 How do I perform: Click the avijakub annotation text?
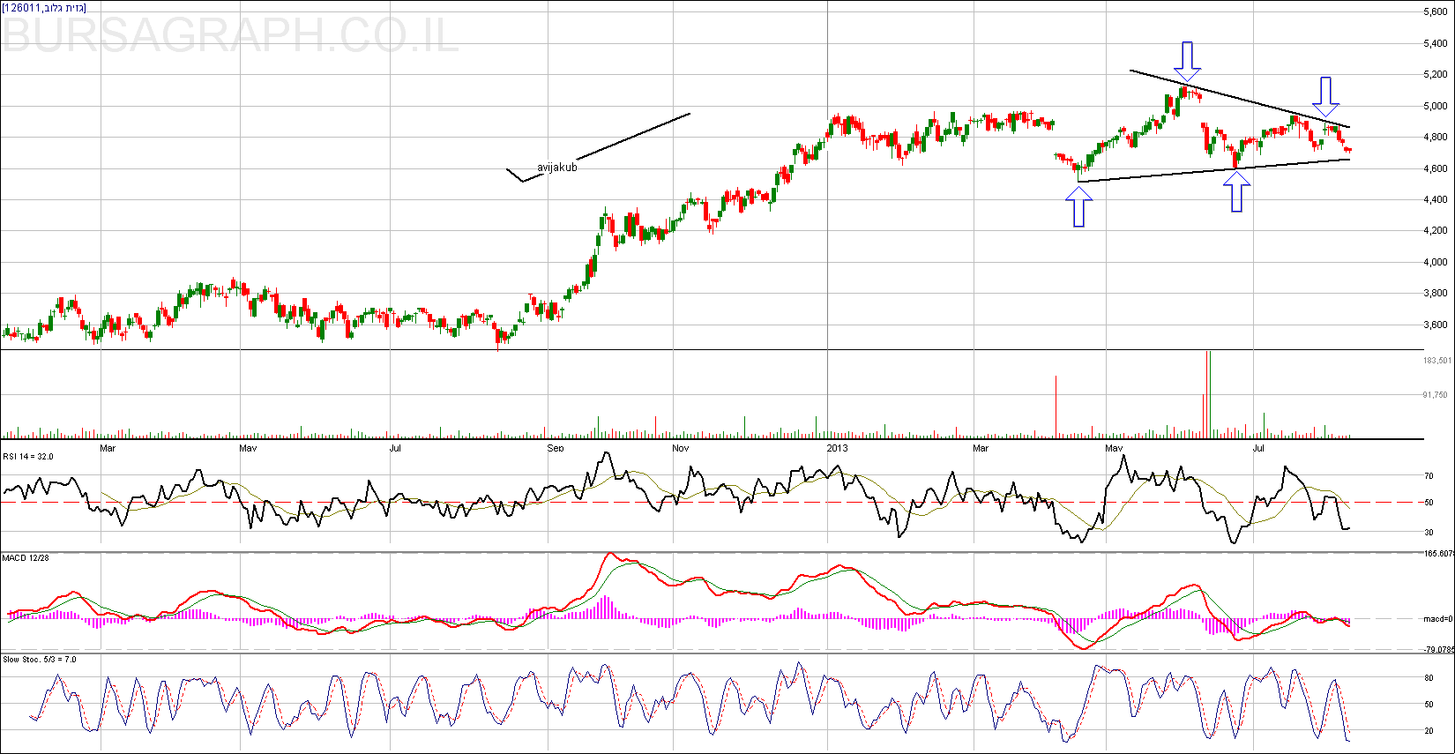[556, 167]
